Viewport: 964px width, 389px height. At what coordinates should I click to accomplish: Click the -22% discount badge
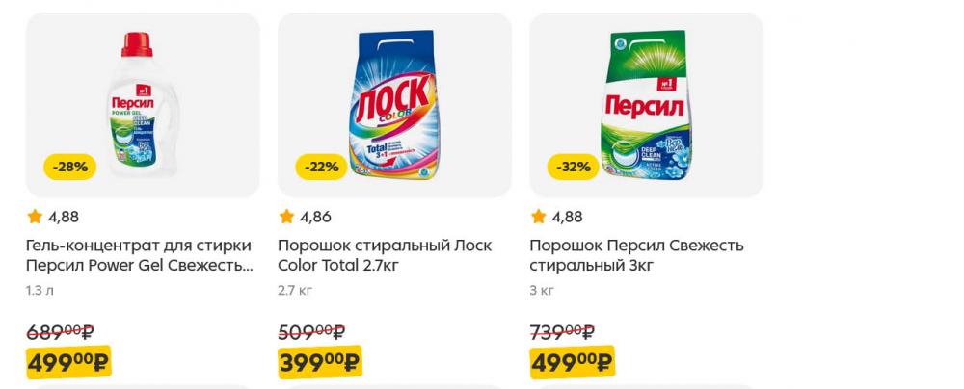[322, 167]
